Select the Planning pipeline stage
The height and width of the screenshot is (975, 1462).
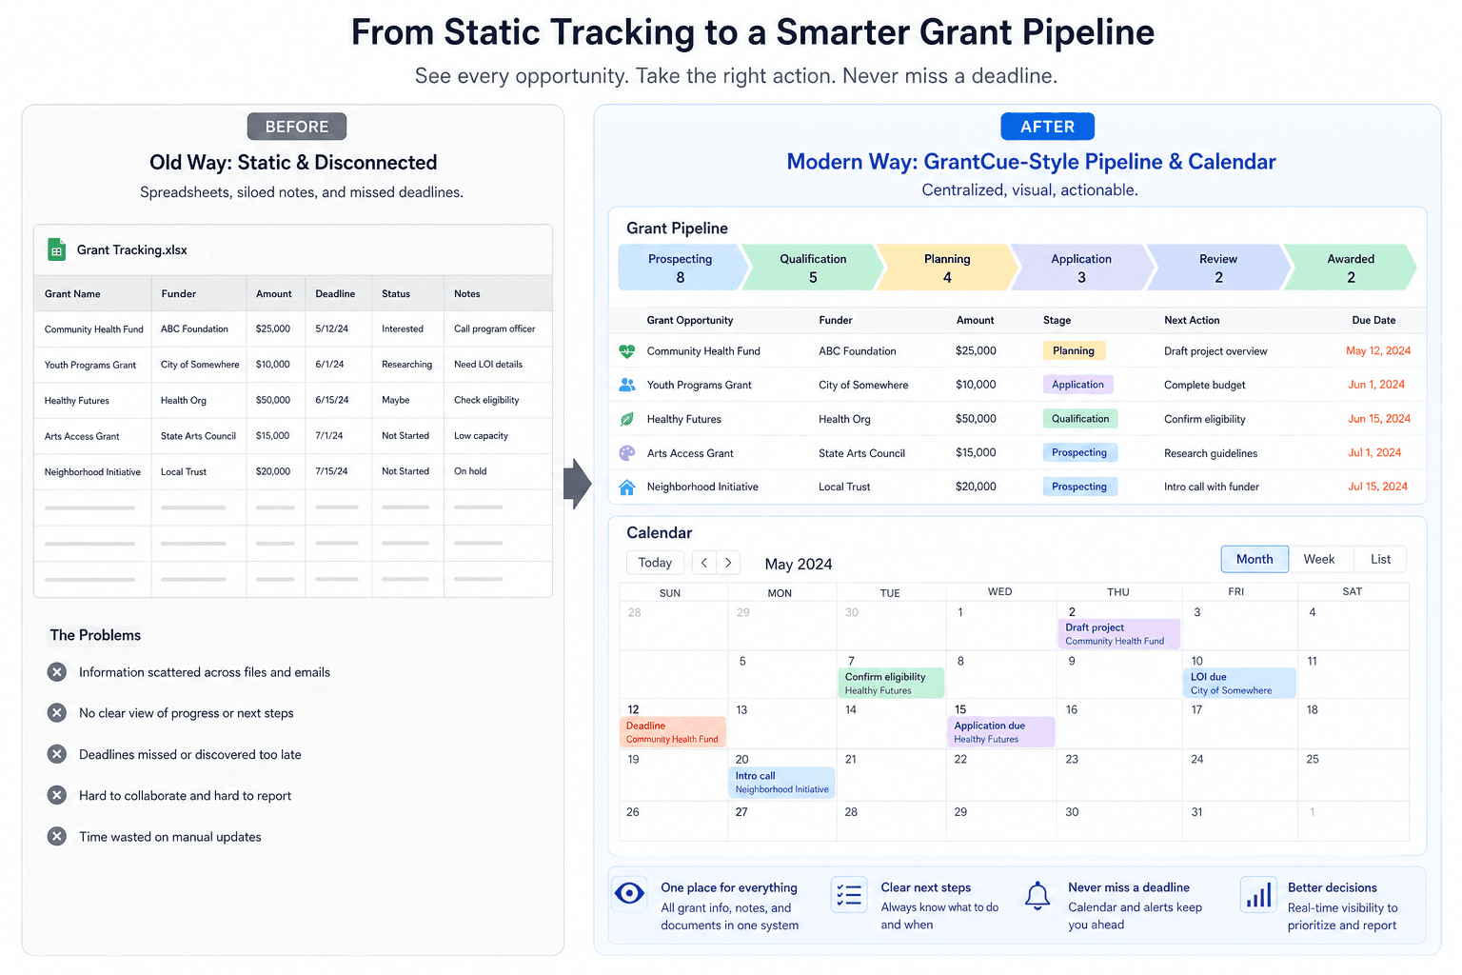(947, 268)
